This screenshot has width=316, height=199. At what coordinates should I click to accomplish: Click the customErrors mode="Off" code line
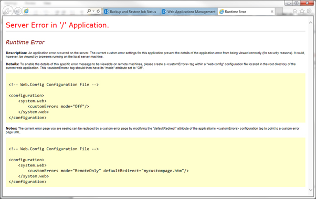click(x=58, y=107)
